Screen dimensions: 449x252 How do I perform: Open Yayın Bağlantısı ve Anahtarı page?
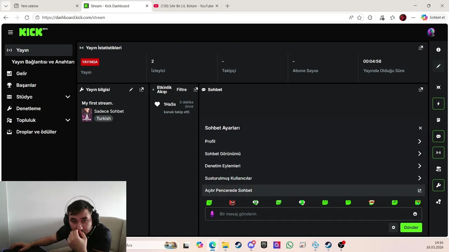(x=43, y=62)
